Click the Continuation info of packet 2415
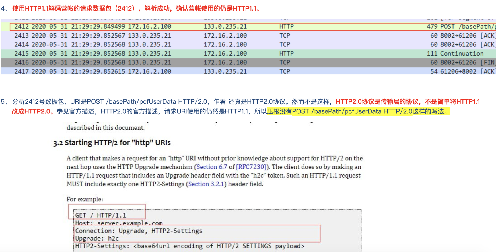Screen dimensions: 496x252 pyautogui.click(x=462, y=54)
